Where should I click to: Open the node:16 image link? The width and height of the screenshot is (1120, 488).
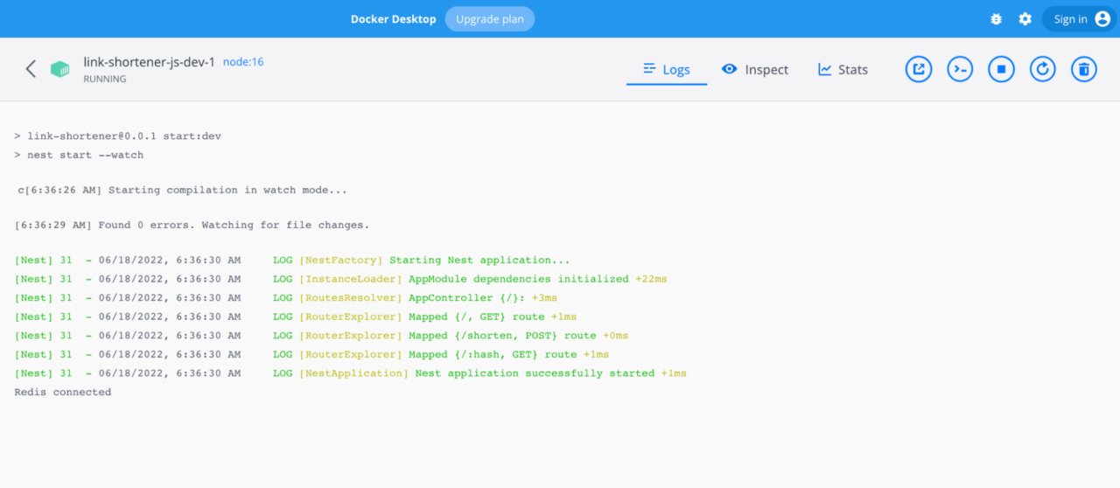pos(243,62)
